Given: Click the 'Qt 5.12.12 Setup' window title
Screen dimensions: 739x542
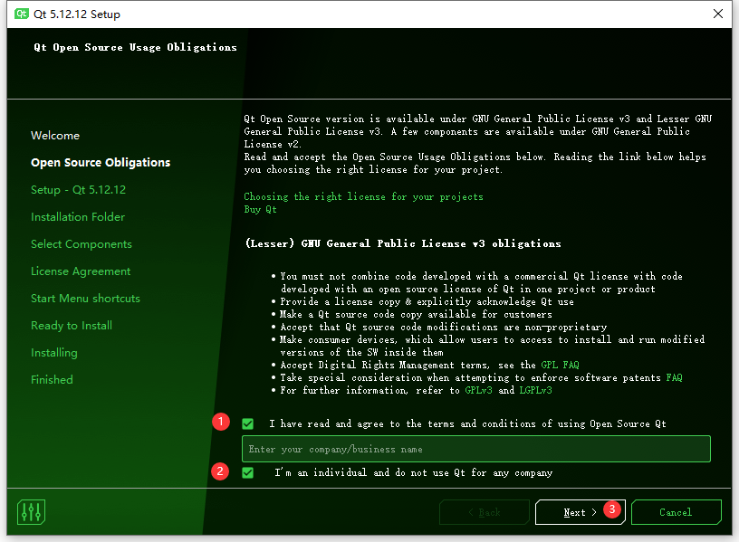Looking at the screenshot, I should (77, 14).
